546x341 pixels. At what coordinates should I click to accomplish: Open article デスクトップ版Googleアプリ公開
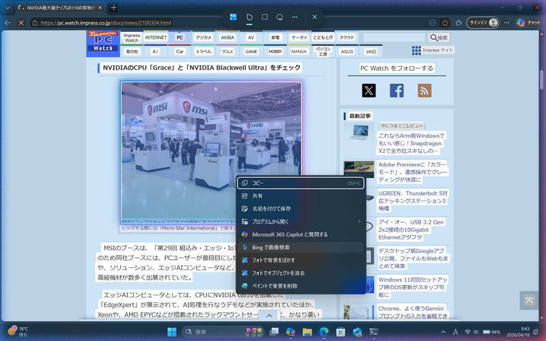(413, 258)
